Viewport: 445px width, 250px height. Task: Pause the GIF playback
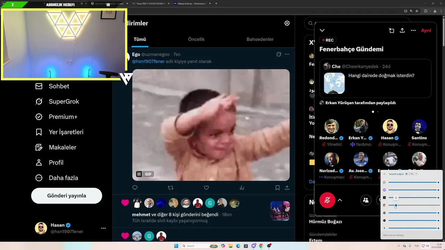pos(139,174)
